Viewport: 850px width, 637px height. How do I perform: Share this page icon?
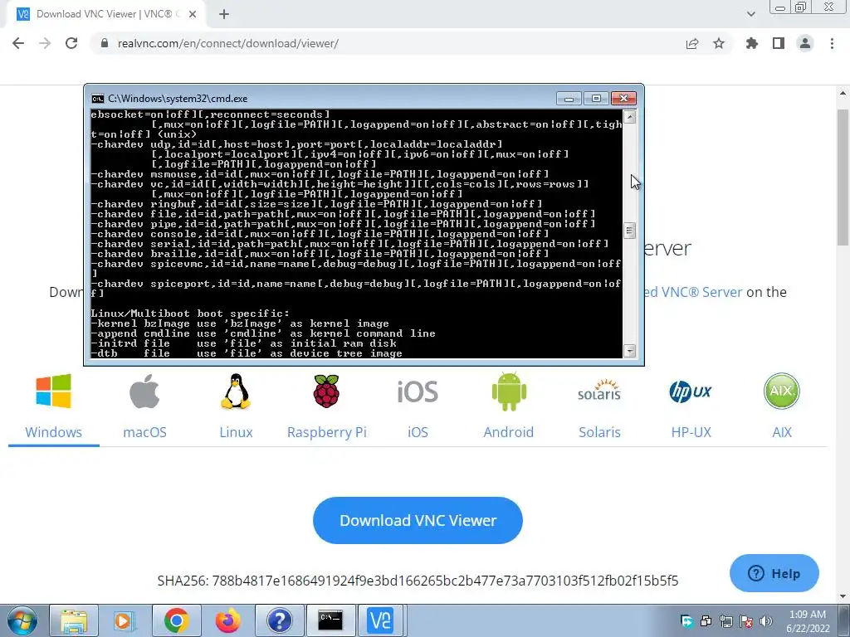(692, 43)
